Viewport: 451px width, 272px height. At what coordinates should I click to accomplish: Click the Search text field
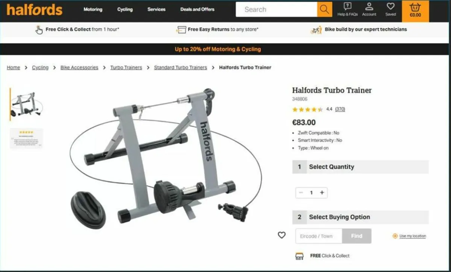point(276,9)
